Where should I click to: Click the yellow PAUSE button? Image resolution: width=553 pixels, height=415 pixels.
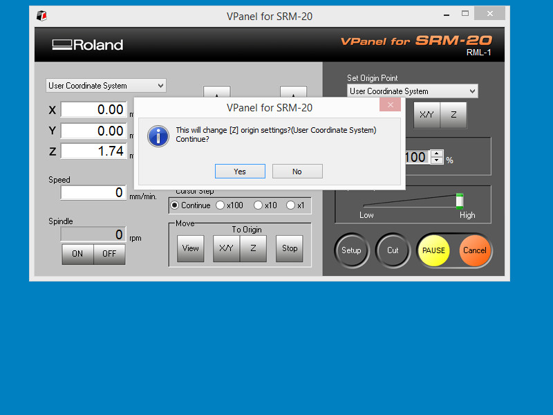[x=433, y=250]
